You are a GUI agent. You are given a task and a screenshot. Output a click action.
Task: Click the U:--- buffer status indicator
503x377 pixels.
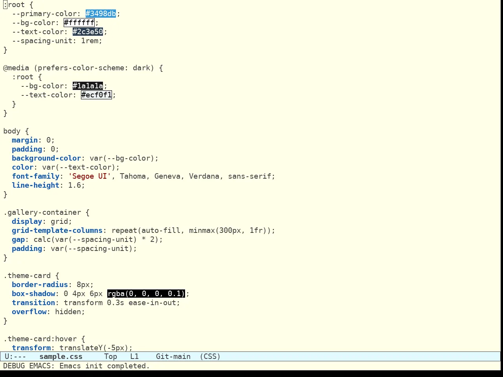[x=15, y=357]
